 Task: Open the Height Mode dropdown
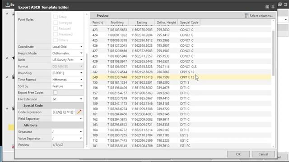[x=67, y=53]
